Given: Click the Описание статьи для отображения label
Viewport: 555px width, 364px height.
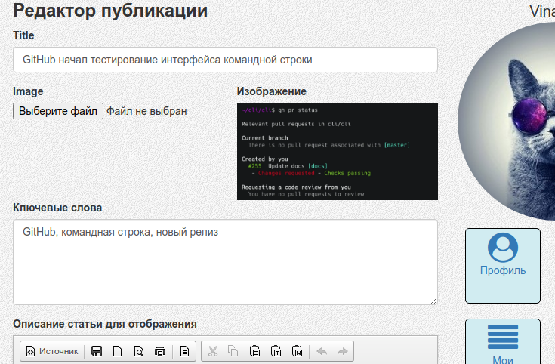Looking at the screenshot, I should 105,324.
